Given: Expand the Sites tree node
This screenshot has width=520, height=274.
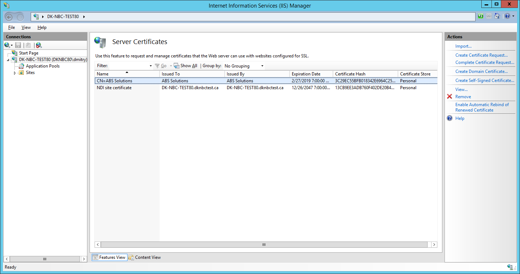Looking at the screenshot, I should (15, 73).
